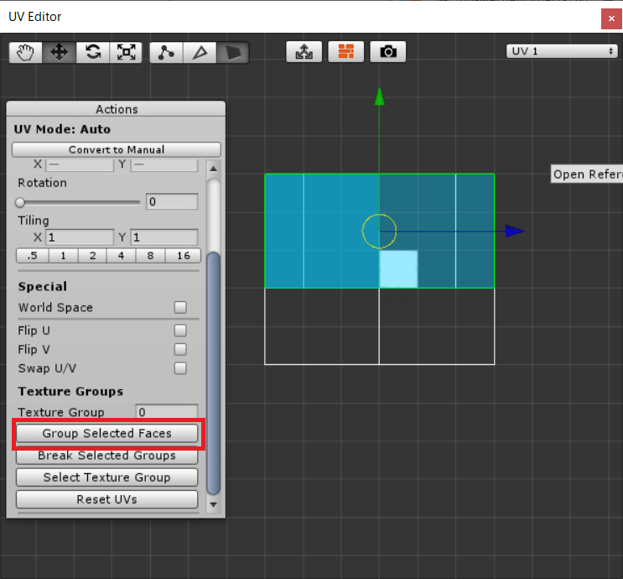Click the partially hidden offset Y field
Viewport: 623px width, 579px height.
coord(164,165)
